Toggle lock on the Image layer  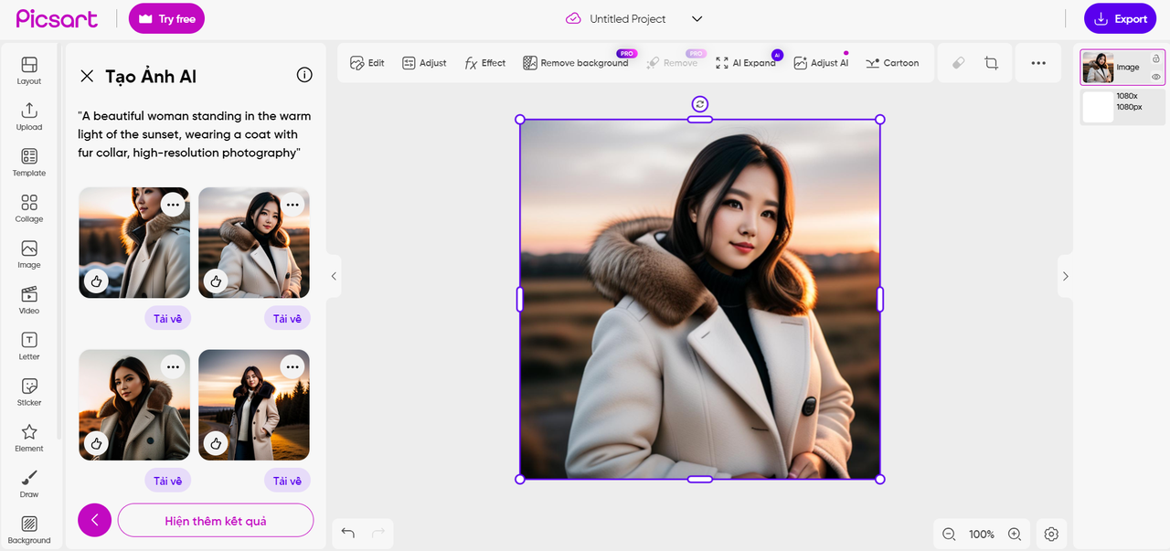(x=1156, y=58)
